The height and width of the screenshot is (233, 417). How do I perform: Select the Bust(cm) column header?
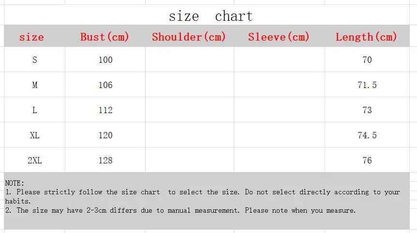105,37
